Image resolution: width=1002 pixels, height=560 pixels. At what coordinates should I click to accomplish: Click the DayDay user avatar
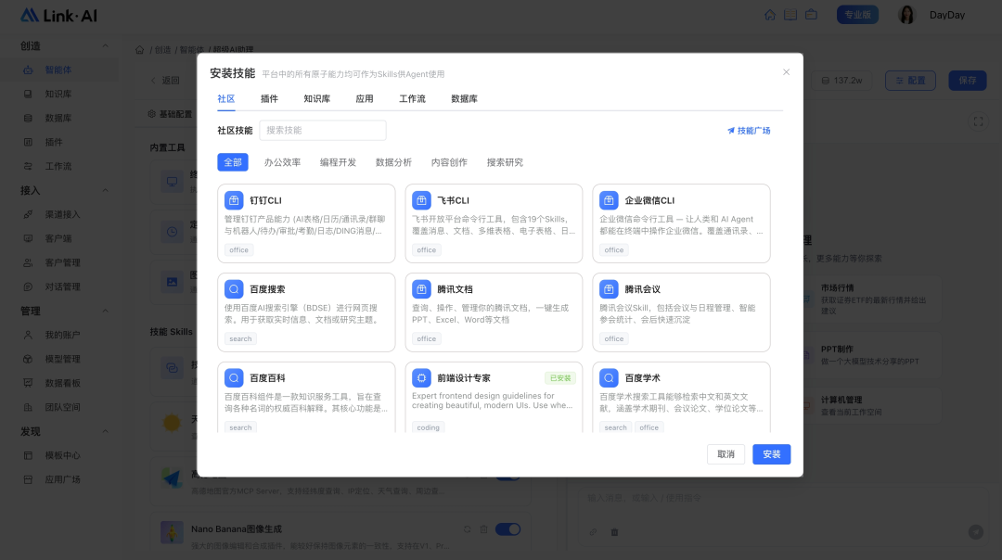(x=906, y=15)
